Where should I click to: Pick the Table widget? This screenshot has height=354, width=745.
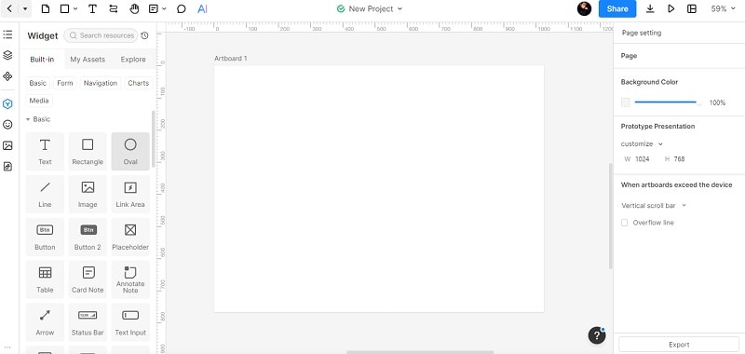[x=45, y=279]
